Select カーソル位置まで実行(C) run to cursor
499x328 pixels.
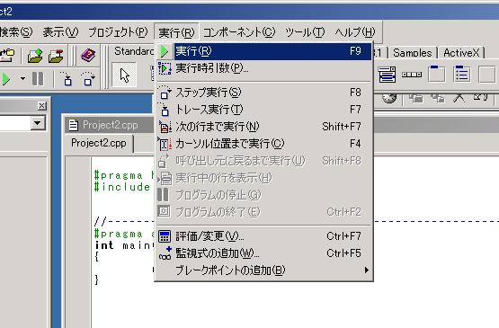[x=263, y=144]
